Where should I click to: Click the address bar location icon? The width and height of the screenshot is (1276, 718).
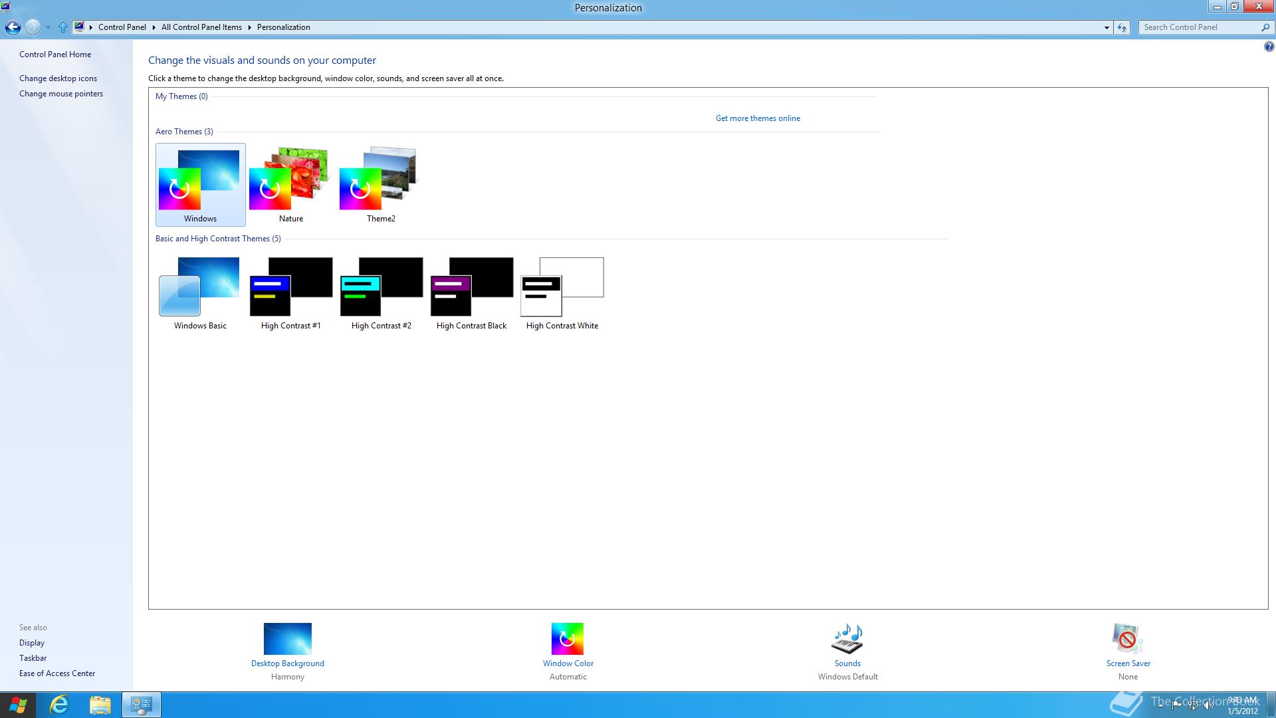[x=80, y=27]
